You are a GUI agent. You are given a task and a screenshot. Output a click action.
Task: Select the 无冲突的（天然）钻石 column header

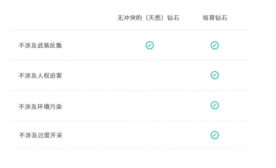[x=148, y=18]
